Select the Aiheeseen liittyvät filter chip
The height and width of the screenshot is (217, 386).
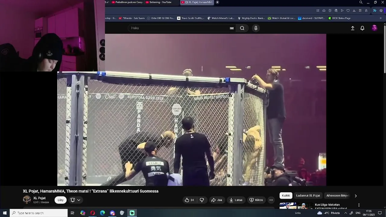[x=337, y=196]
